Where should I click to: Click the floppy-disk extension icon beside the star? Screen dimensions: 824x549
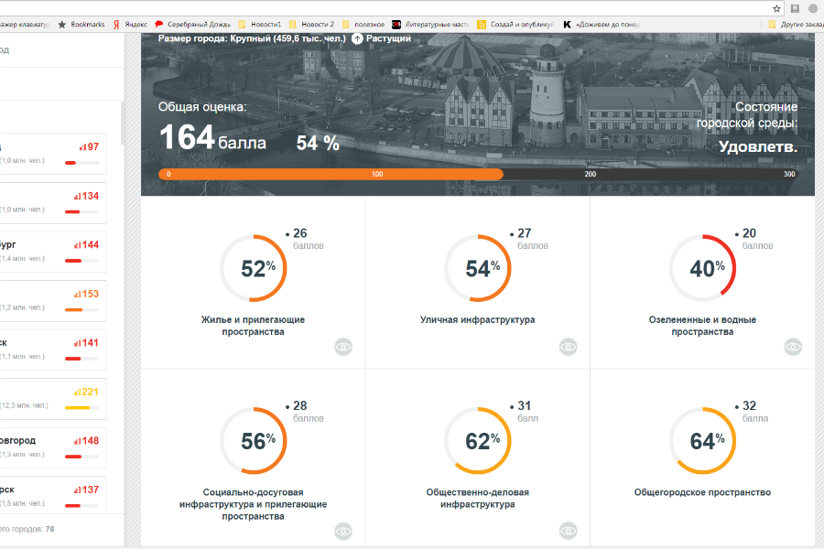point(795,8)
